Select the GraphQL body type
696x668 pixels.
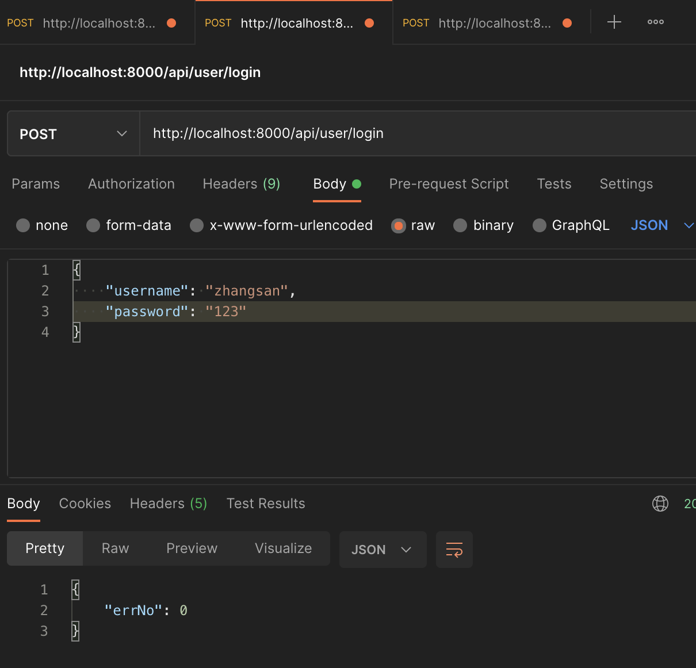(539, 225)
